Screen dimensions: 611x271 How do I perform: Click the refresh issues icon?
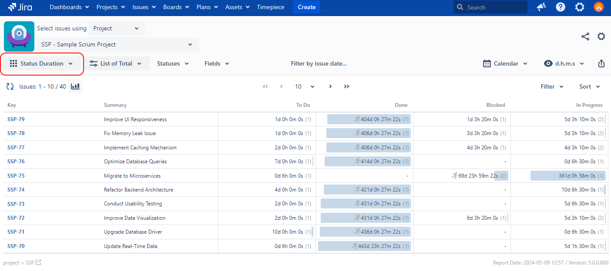pos(10,86)
